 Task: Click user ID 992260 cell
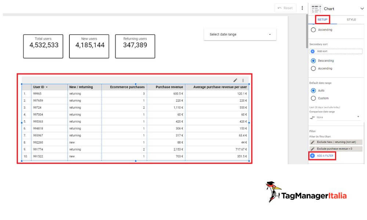38,142
